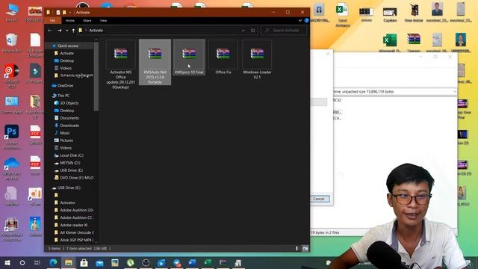Screen dimensions: 478x269
Task: Open Customize Quick Access Toolbar dropdown
Action: pos(70,13)
